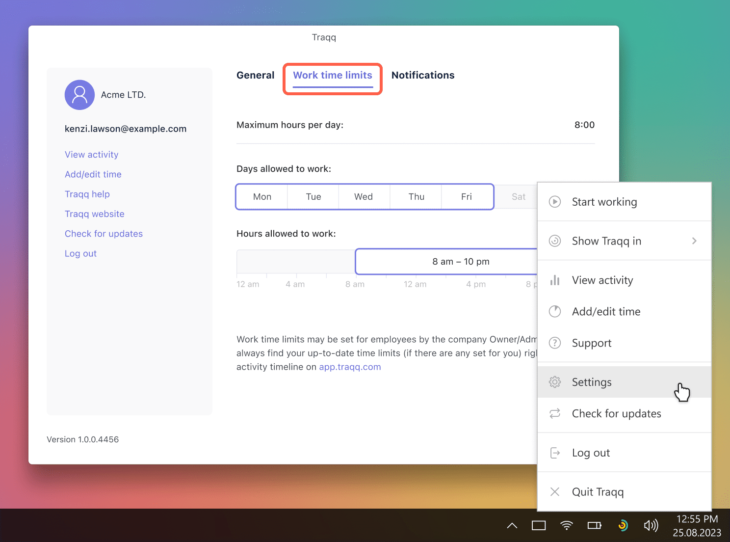Click the 4 pm timeline label
The height and width of the screenshot is (542, 730).
(x=476, y=284)
